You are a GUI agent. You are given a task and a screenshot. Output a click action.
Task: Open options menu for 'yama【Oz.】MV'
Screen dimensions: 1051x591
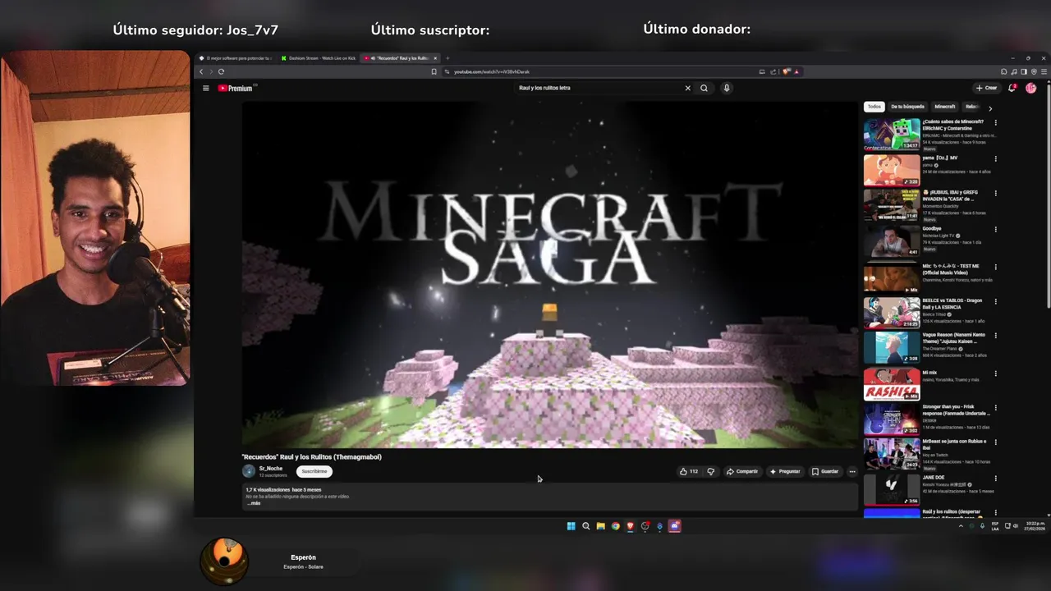click(x=996, y=159)
